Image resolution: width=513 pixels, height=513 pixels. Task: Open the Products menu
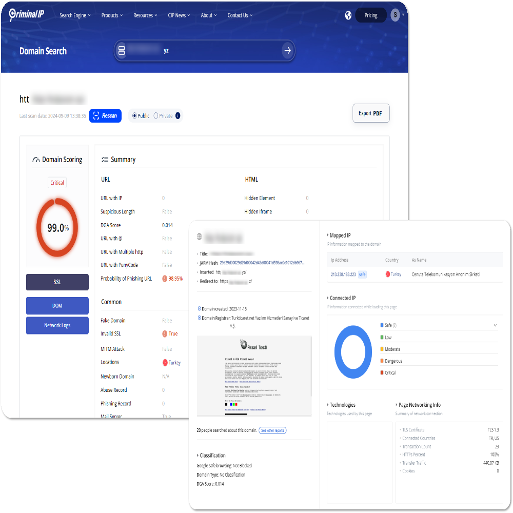tap(112, 15)
